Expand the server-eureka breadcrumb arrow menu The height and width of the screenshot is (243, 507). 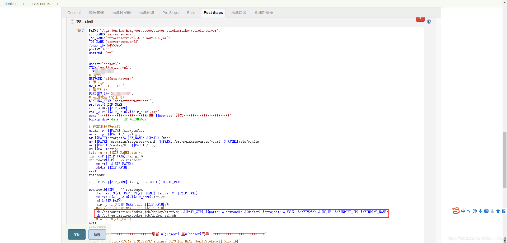coord(58,4)
